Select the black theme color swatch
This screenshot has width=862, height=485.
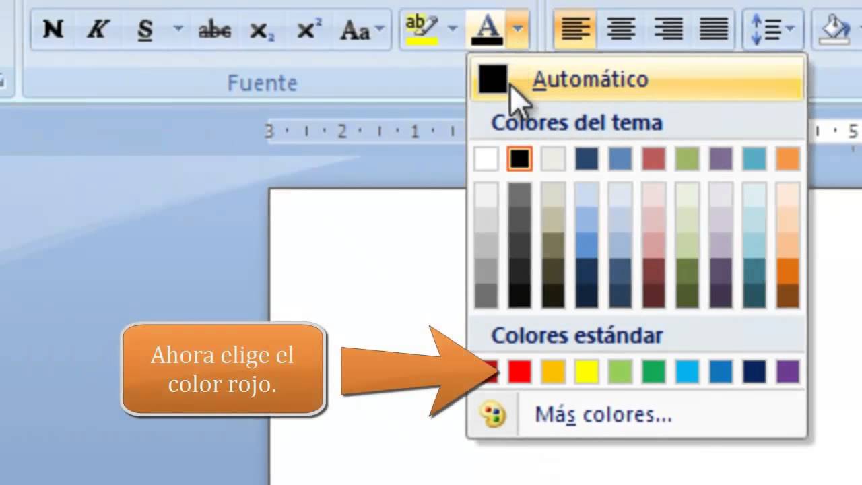click(520, 159)
